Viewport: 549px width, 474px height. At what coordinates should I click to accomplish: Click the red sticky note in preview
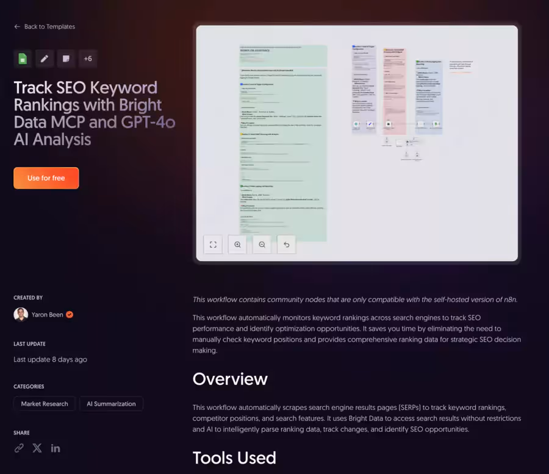[x=394, y=92]
